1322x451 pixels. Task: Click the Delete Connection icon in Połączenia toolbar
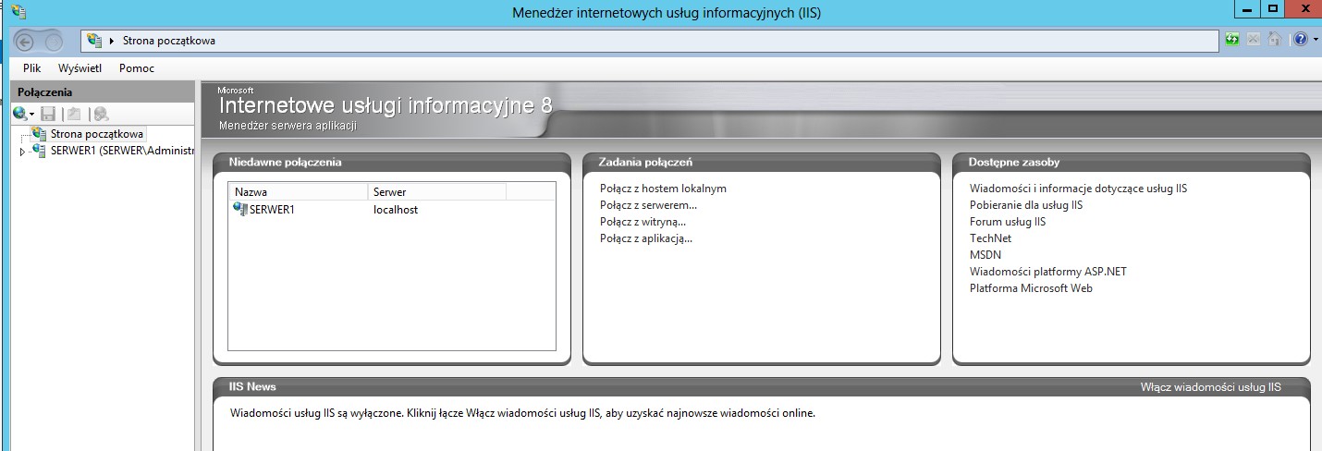[x=101, y=114]
